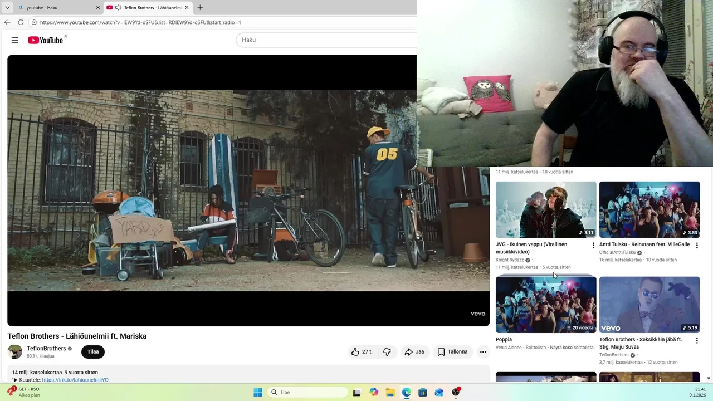Open the Poppia playlist title
Viewport: 713px width, 401px height.
click(504, 339)
